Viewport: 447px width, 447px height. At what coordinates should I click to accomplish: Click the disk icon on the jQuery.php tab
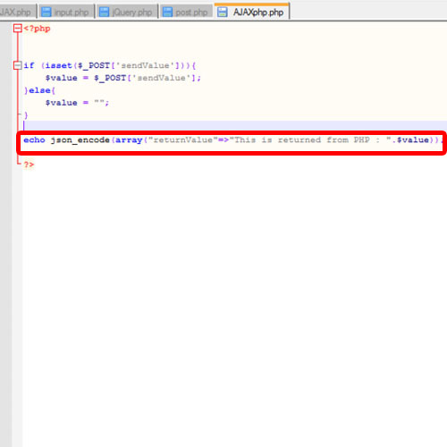(104, 12)
